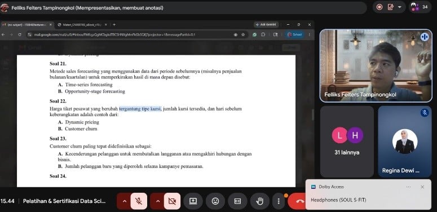The image size is (437, 212).
Task: Switch to 'Materi_CN000165_eBook' browser tab
Action: pos(82,25)
